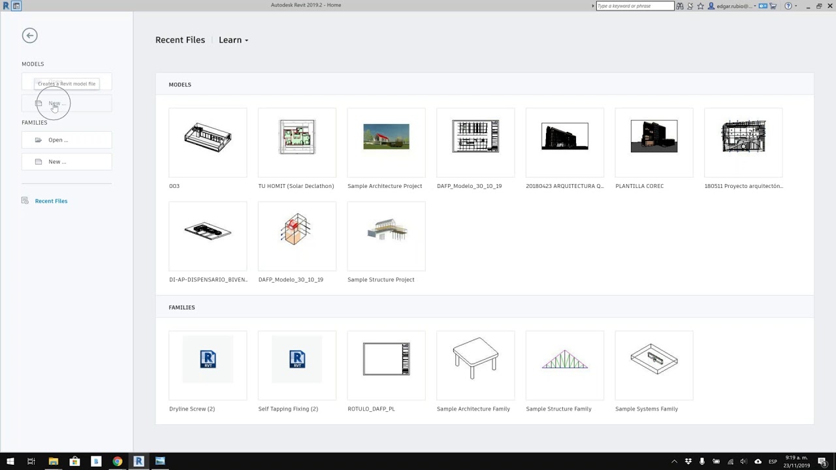Open Chrome from the taskbar

coord(117,462)
